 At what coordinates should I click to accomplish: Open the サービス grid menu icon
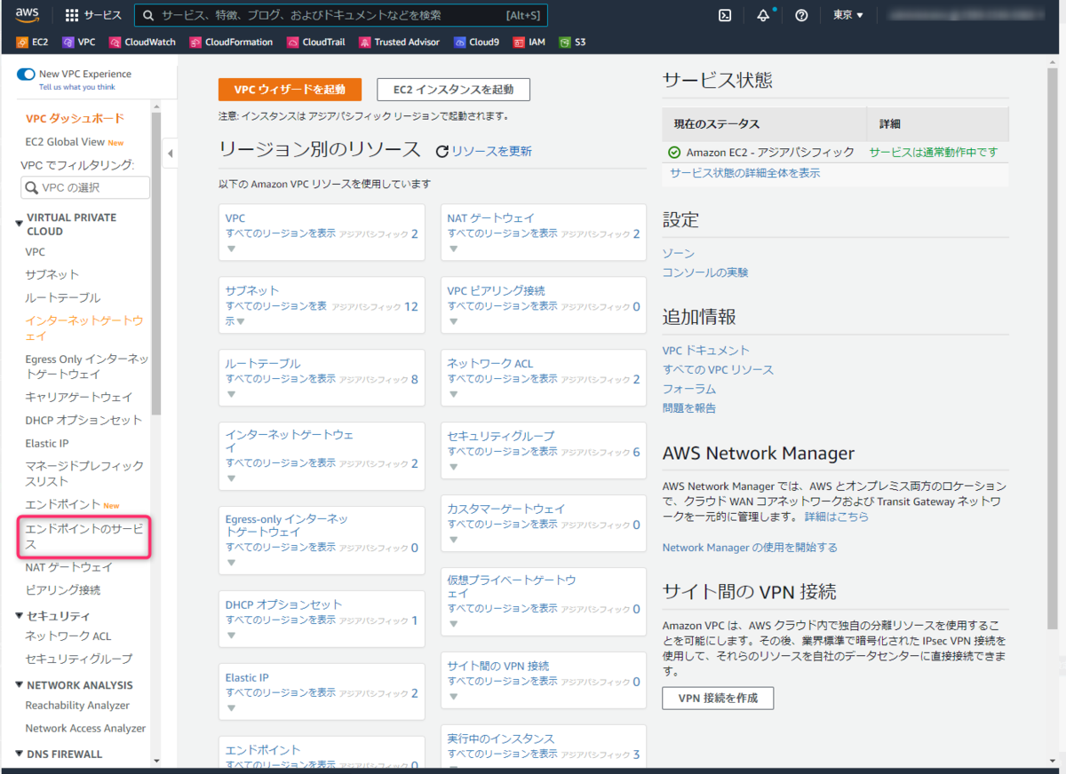pos(72,15)
